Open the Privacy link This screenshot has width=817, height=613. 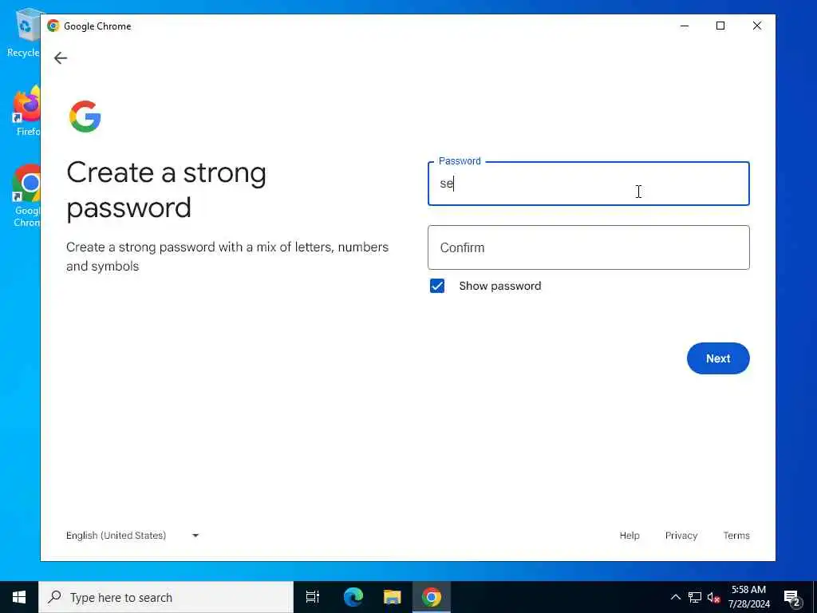pyautogui.click(x=681, y=536)
